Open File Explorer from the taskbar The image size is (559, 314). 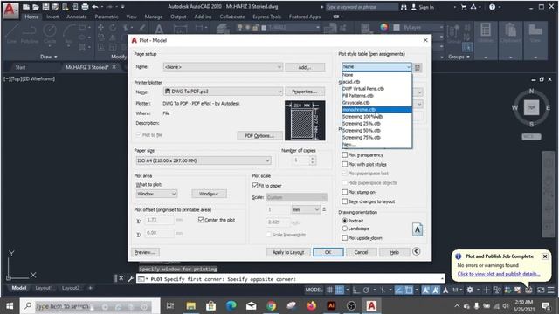[190, 305]
